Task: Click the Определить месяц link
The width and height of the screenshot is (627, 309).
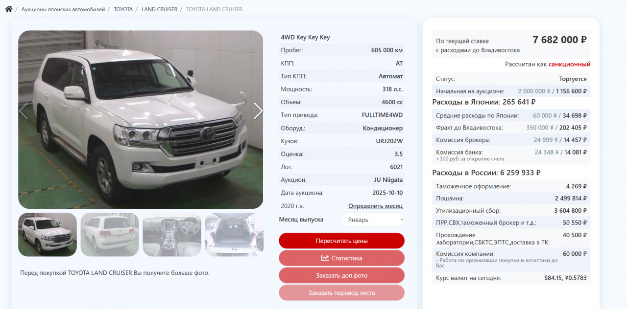Action: 375,206
